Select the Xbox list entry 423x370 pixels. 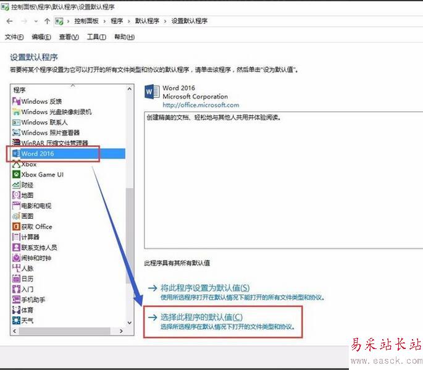point(29,164)
